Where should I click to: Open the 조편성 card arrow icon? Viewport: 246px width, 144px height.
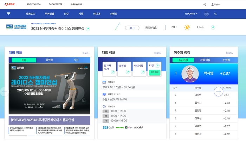click(x=128, y=72)
